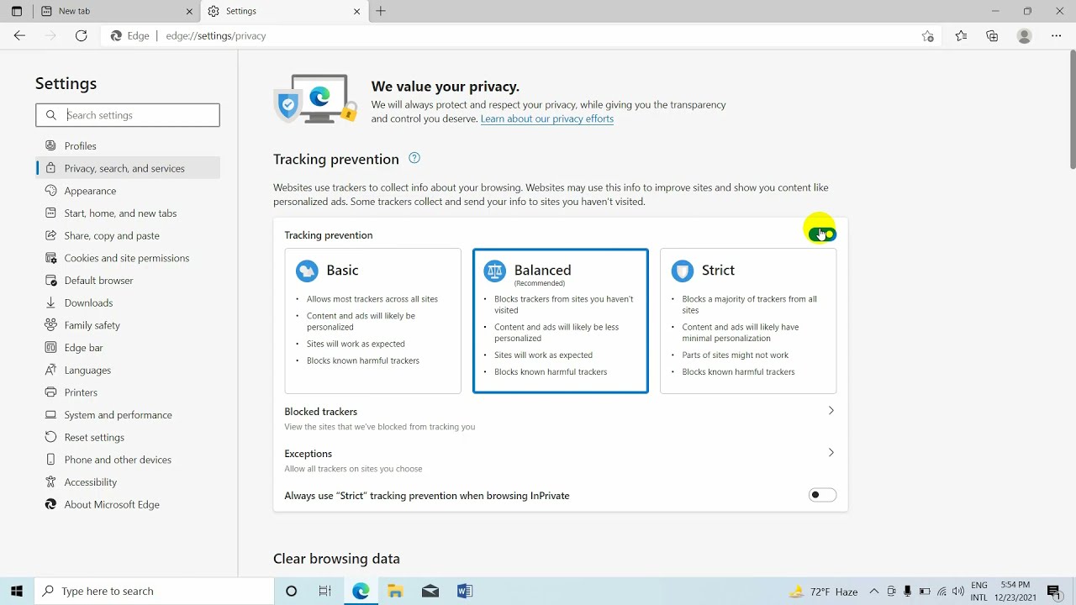Add this page to favorites star icon
This screenshot has height=605, width=1076.
pos(928,36)
